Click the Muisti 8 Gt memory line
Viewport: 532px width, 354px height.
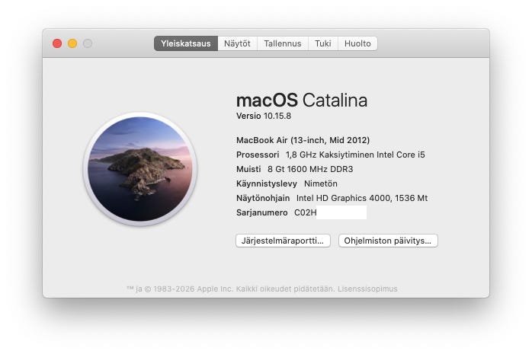click(x=294, y=169)
